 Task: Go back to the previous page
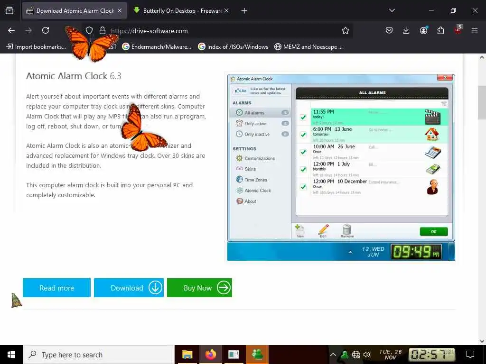tap(11, 30)
